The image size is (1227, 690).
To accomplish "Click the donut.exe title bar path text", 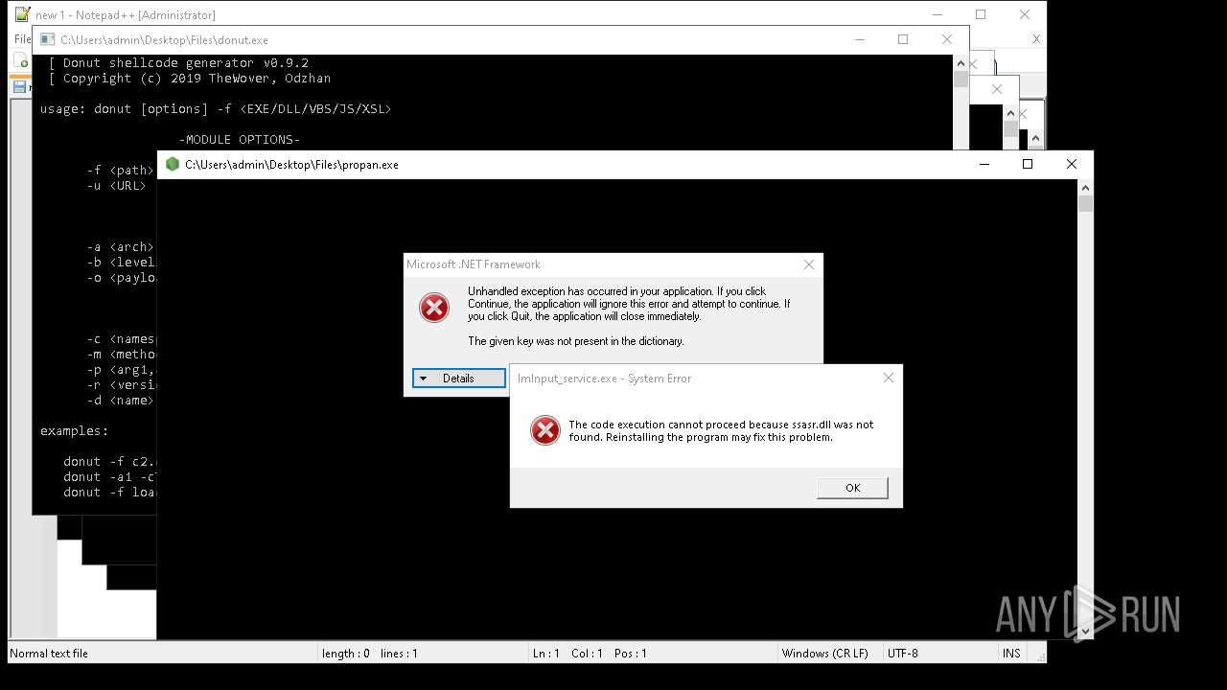I will pos(164,40).
